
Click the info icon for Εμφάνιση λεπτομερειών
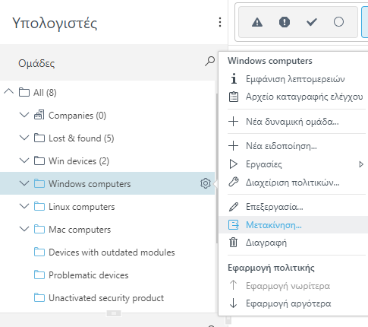pyautogui.click(x=234, y=78)
